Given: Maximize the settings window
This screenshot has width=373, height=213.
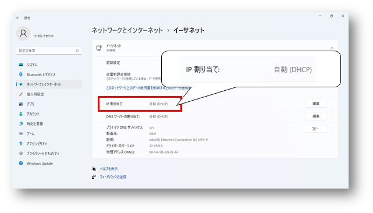Looking at the screenshot, I should pos(331,16).
